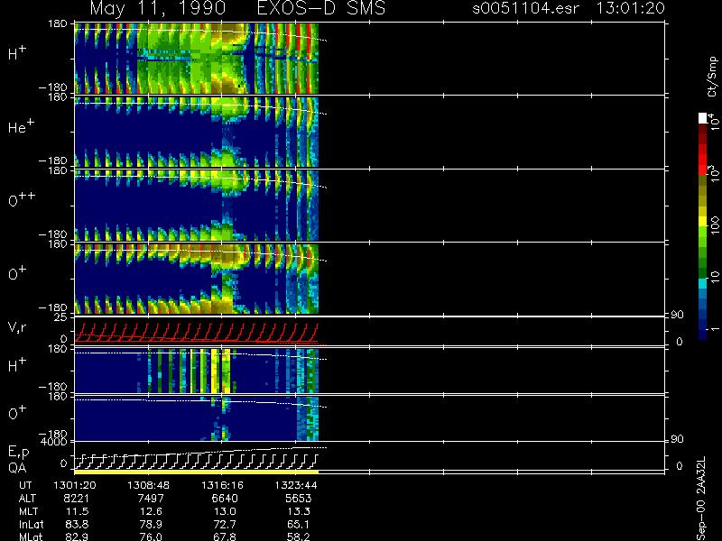Pick the white top segment of color bar

click(x=703, y=118)
